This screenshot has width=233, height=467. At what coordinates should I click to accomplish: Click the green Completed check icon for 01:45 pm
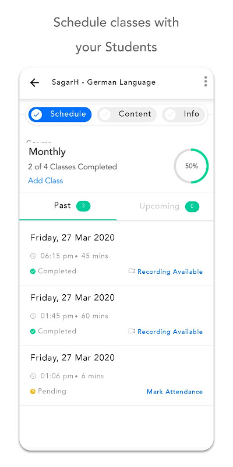(x=33, y=331)
